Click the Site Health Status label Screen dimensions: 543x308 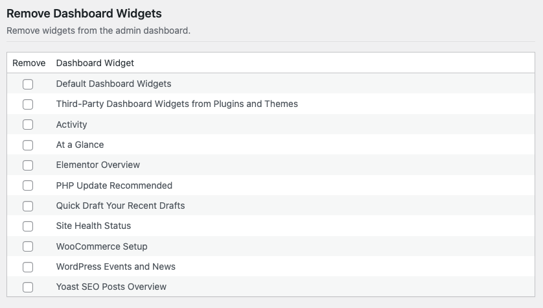(x=93, y=226)
